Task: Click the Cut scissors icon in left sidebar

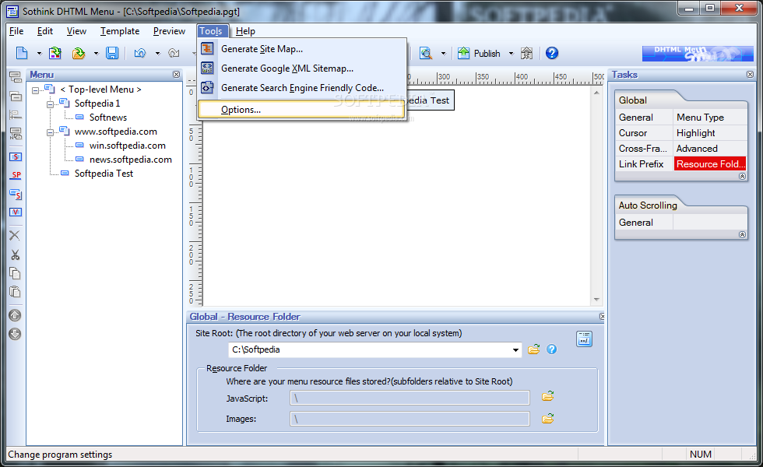Action: (15, 255)
